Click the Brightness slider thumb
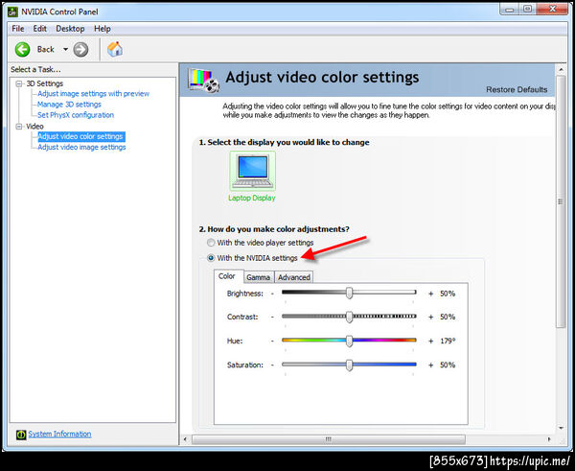This screenshot has height=471, width=575. (350, 293)
